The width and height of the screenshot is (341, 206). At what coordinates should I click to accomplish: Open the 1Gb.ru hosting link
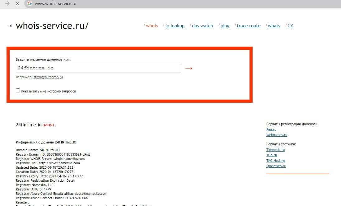point(272,155)
